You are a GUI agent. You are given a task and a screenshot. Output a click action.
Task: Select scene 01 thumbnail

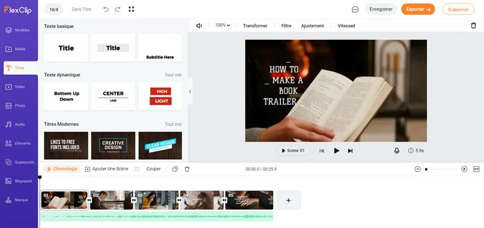click(65, 200)
